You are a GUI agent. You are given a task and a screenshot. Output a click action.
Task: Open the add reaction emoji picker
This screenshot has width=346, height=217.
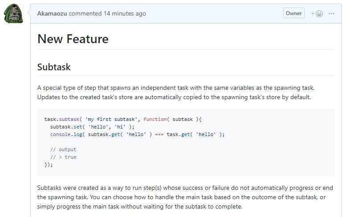point(317,13)
